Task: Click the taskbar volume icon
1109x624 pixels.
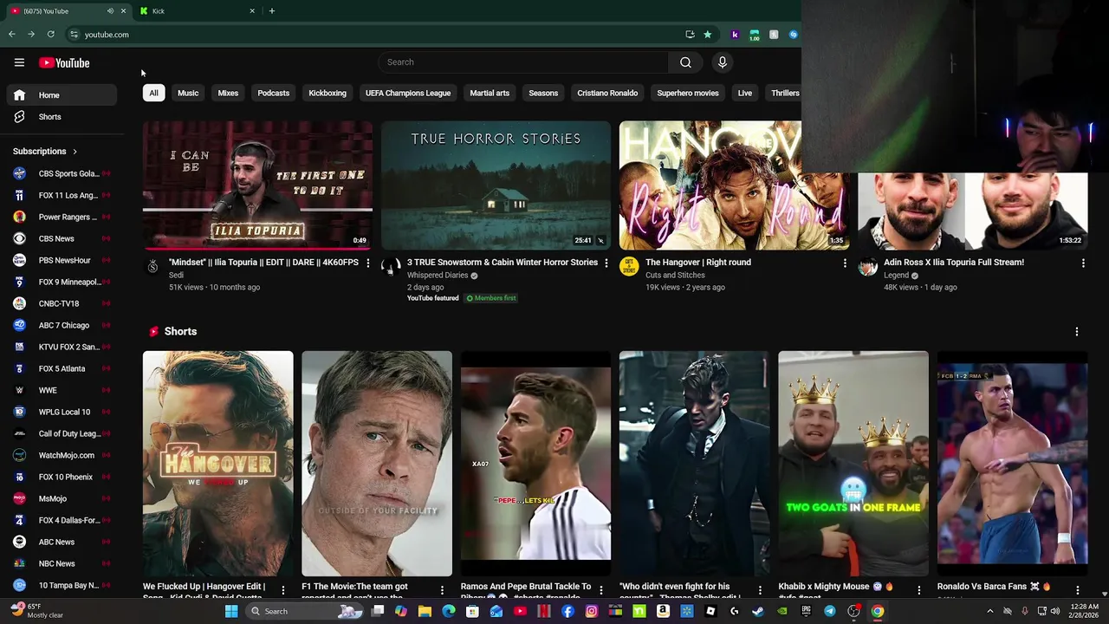Action: click(1055, 611)
